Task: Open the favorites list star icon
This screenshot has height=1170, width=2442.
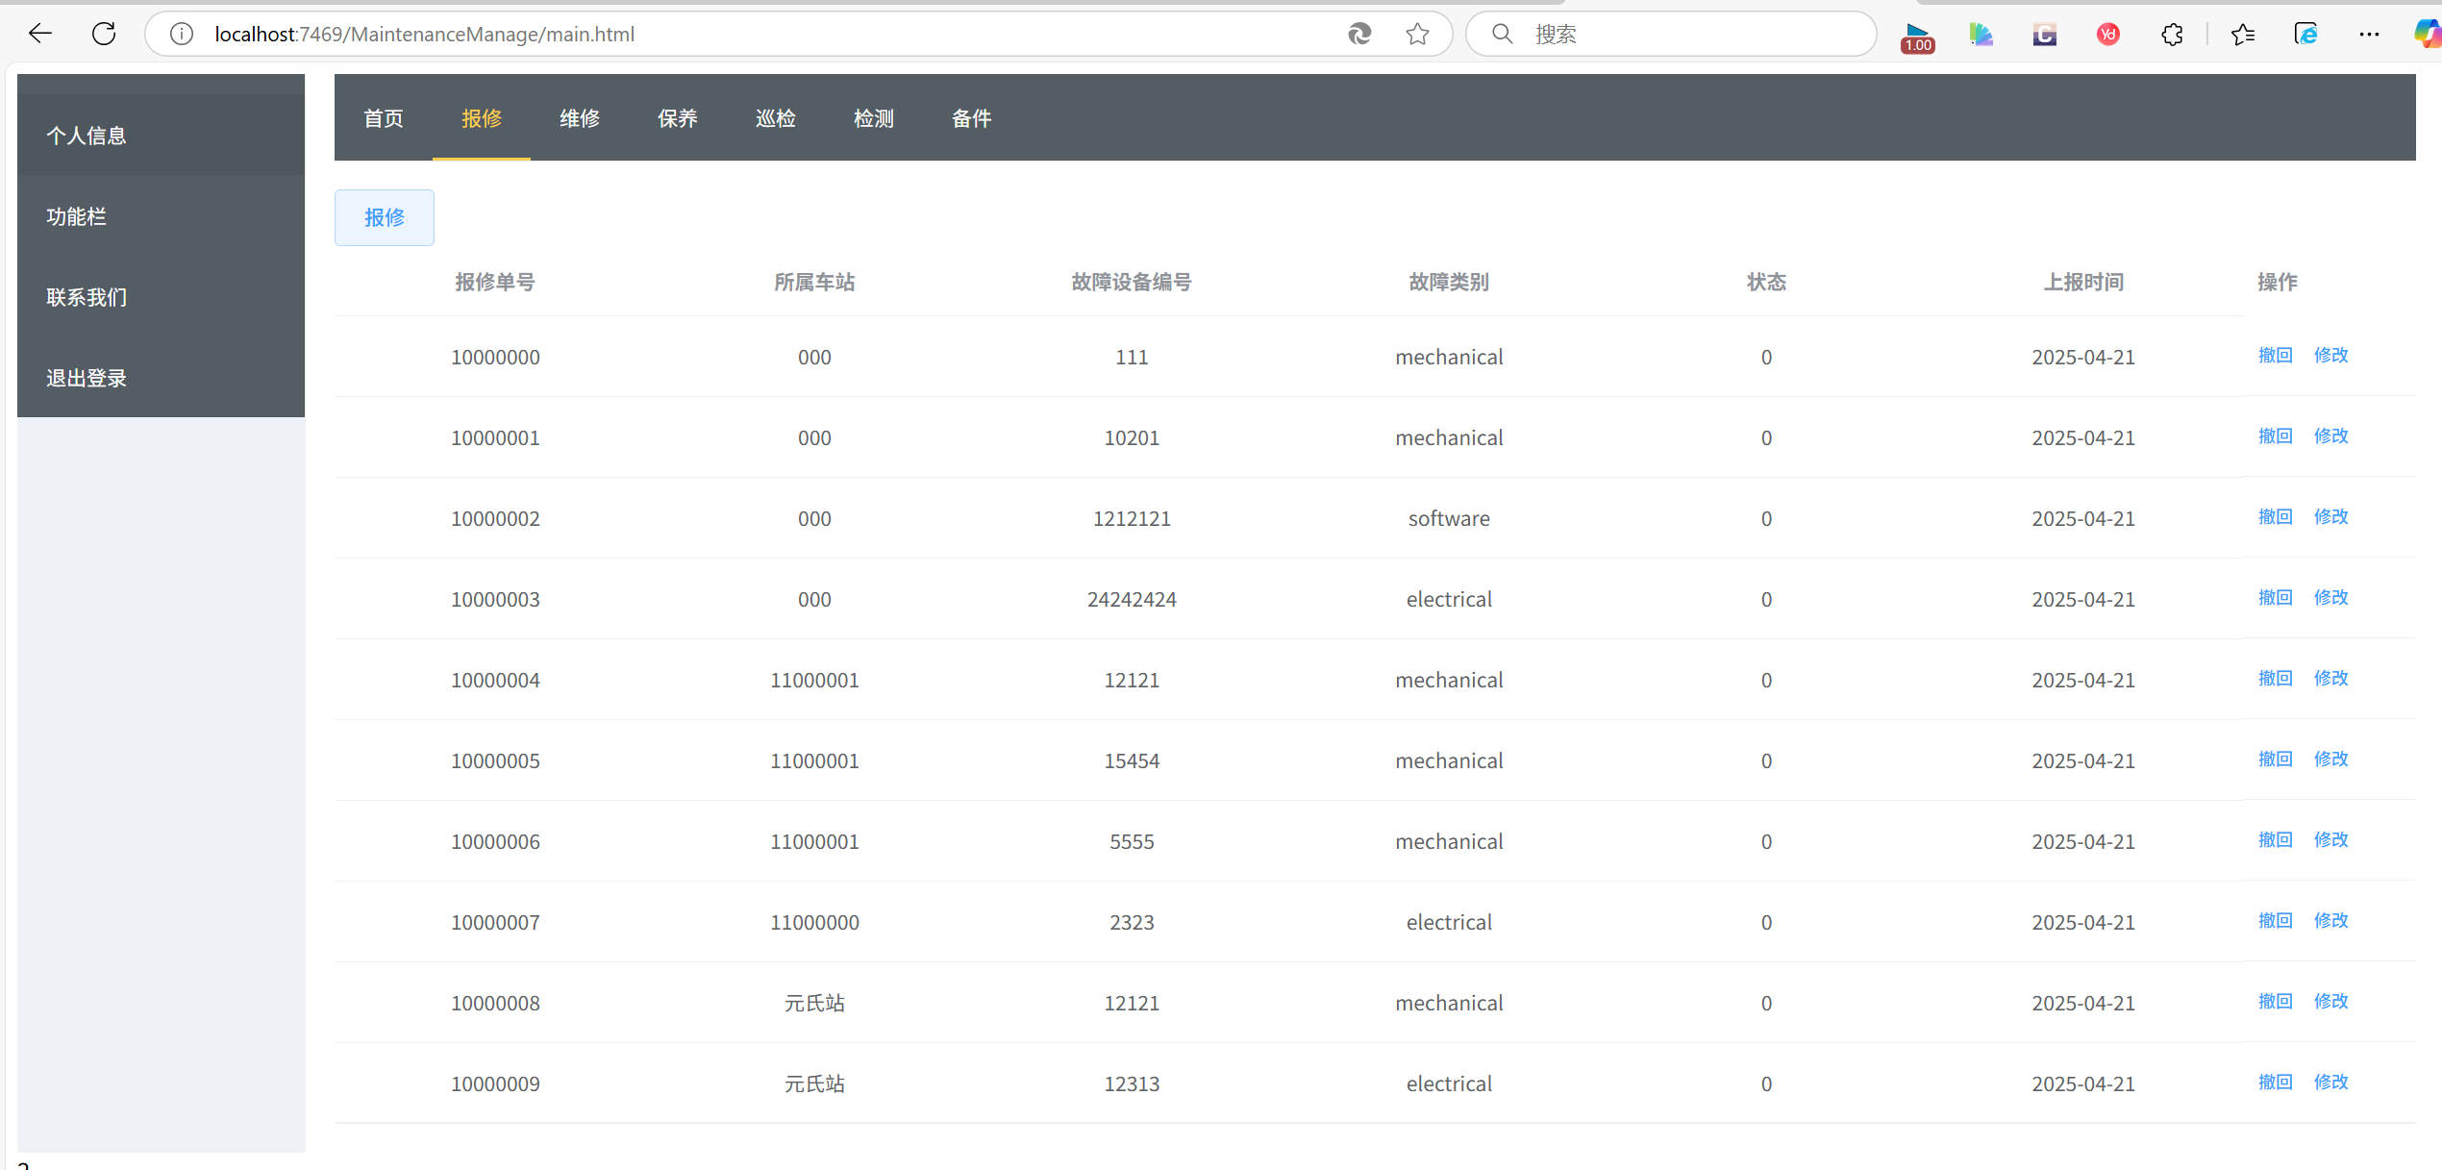Action: tap(2243, 35)
